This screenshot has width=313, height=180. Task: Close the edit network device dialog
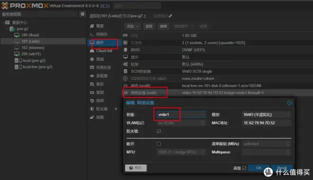[x=289, y=103]
